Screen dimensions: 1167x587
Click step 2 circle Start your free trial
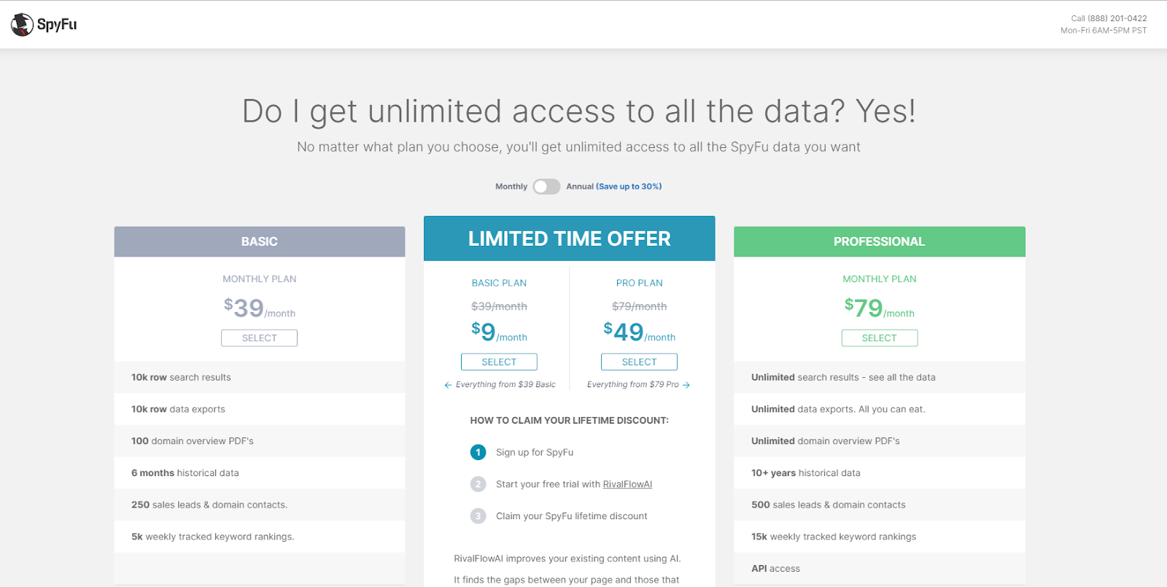click(478, 484)
